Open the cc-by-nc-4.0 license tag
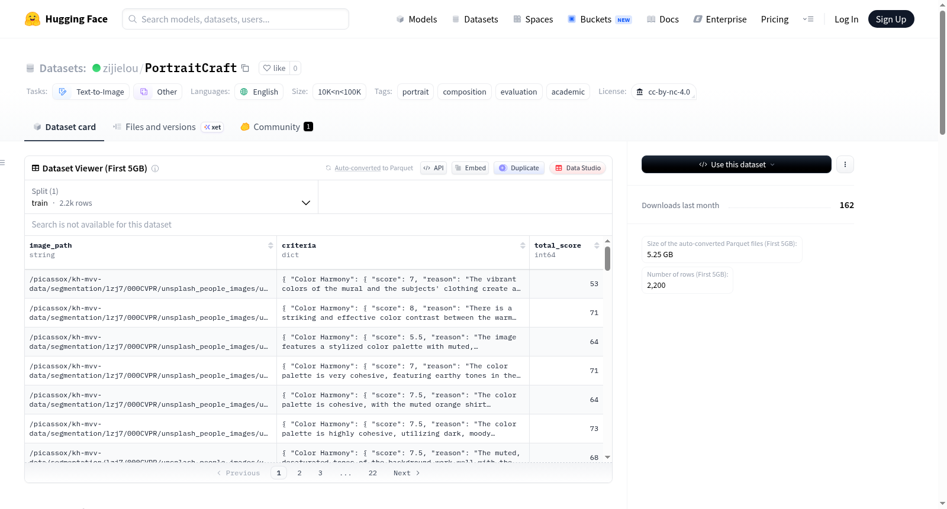Viewport: 947px width, 509px height. pyautogui.click(x=663, y=92)
